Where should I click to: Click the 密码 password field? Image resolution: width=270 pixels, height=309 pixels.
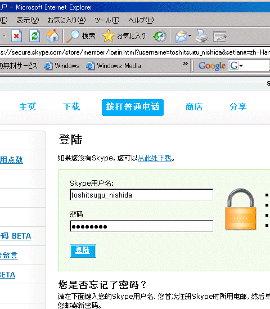pos(141,226)
